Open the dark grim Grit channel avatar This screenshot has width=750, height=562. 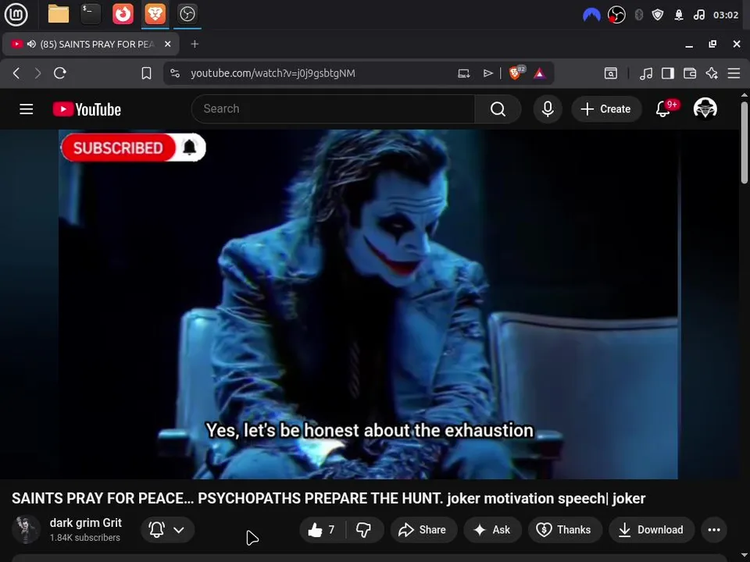click(x=27, y=529)
